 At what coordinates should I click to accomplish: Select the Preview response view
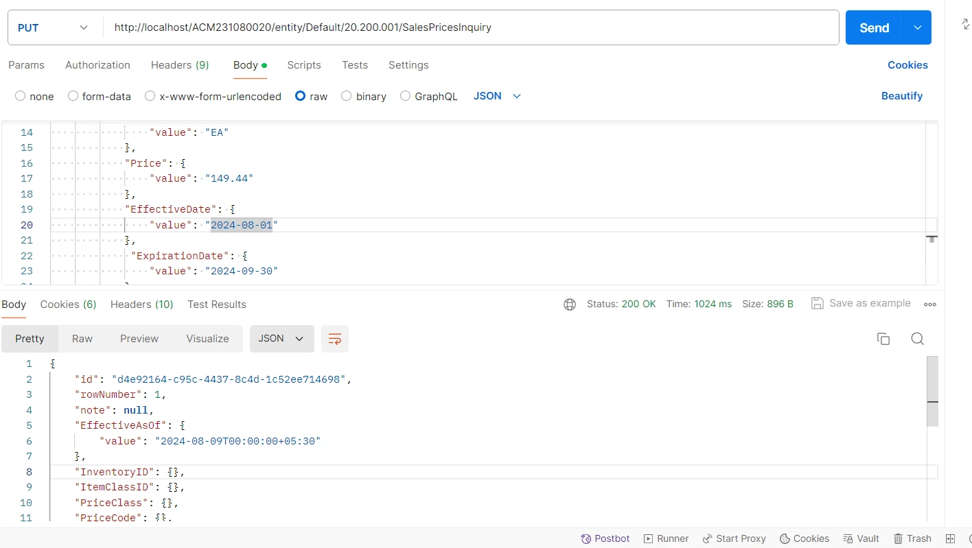coord(139,339)
